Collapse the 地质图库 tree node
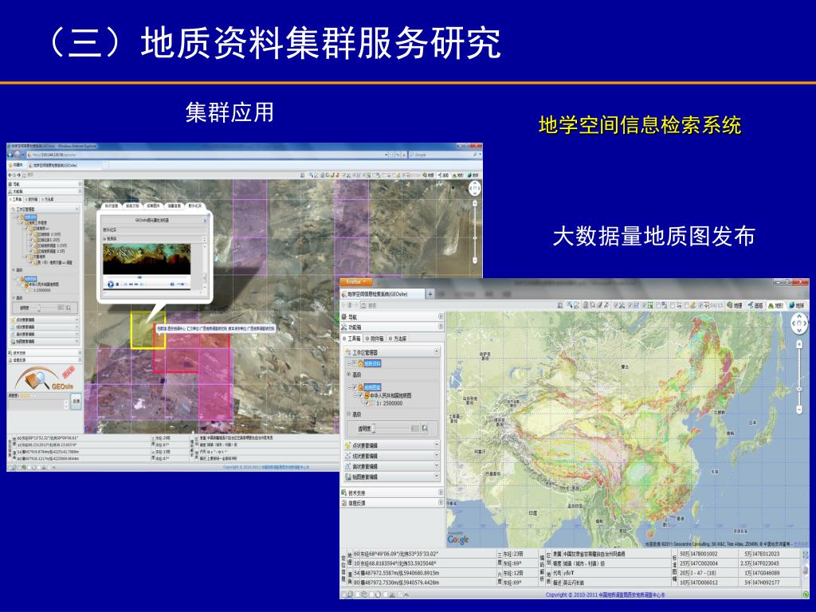 click(349, 387)
